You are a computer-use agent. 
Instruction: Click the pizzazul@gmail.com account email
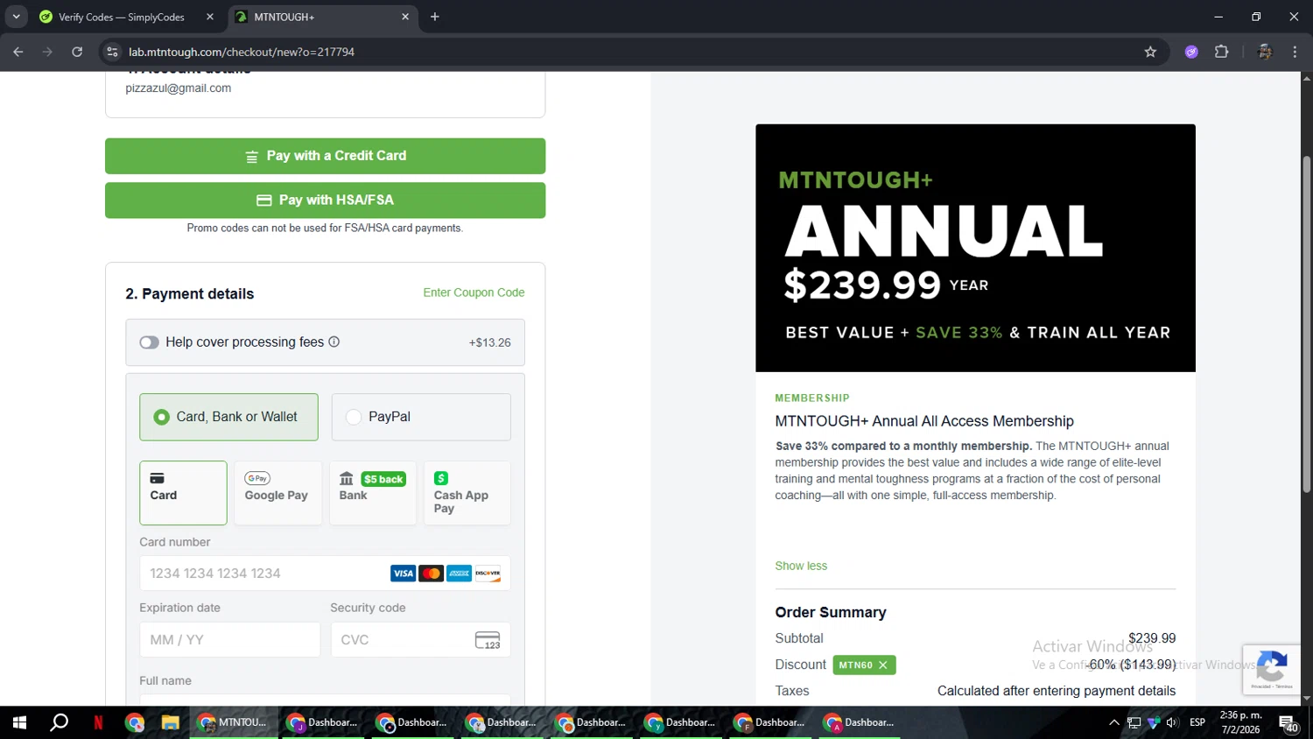click(179, 88)
